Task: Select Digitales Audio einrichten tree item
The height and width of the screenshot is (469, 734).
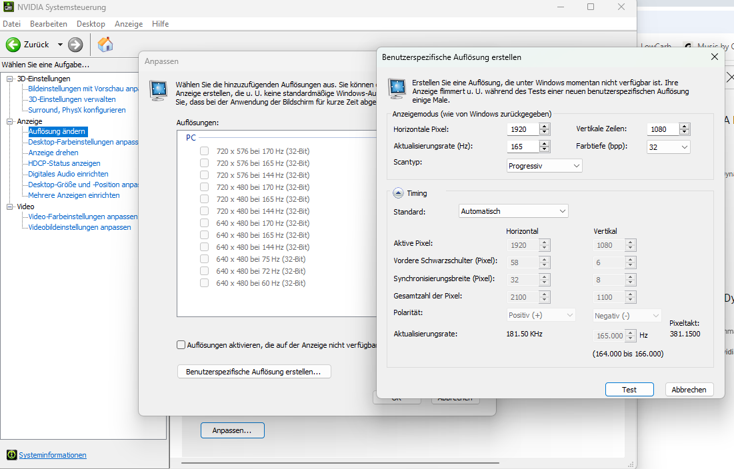Action: [68, 174]
